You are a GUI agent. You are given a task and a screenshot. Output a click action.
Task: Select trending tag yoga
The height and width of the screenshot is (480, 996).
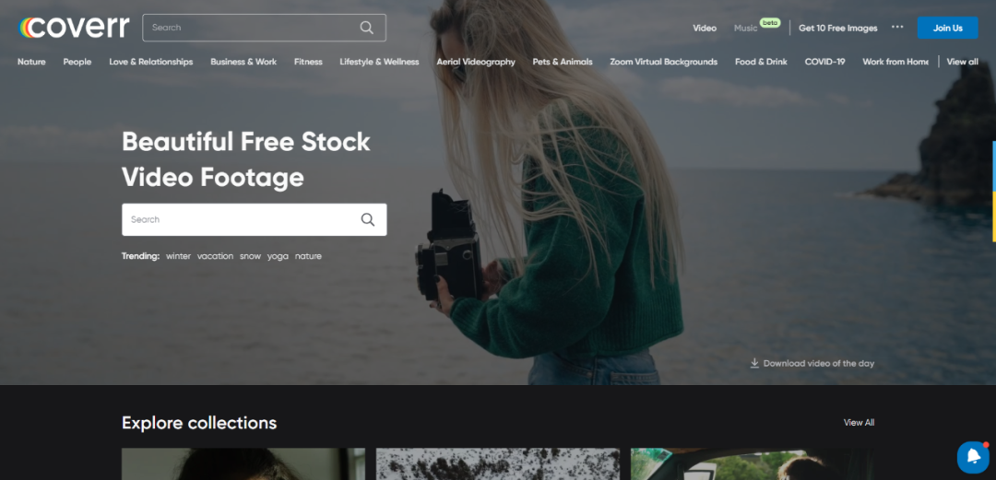[278, 256]
